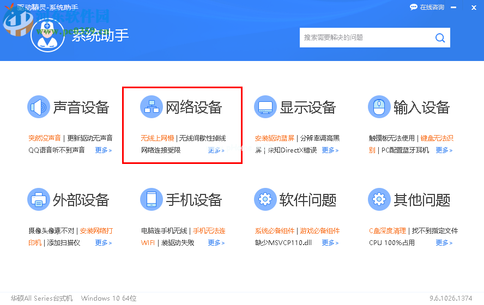Open 电脑连手机无线 issue link

pyautogui.click(x=164, y=231)
